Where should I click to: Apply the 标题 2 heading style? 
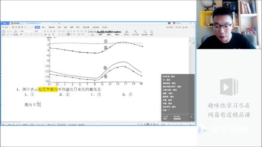click(x=109, y=33)
